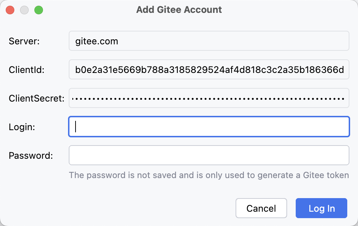This screenshot has height=226, width=358.
Task: Close the Add Gitee Account dialog
Action: tap(10, 10)
